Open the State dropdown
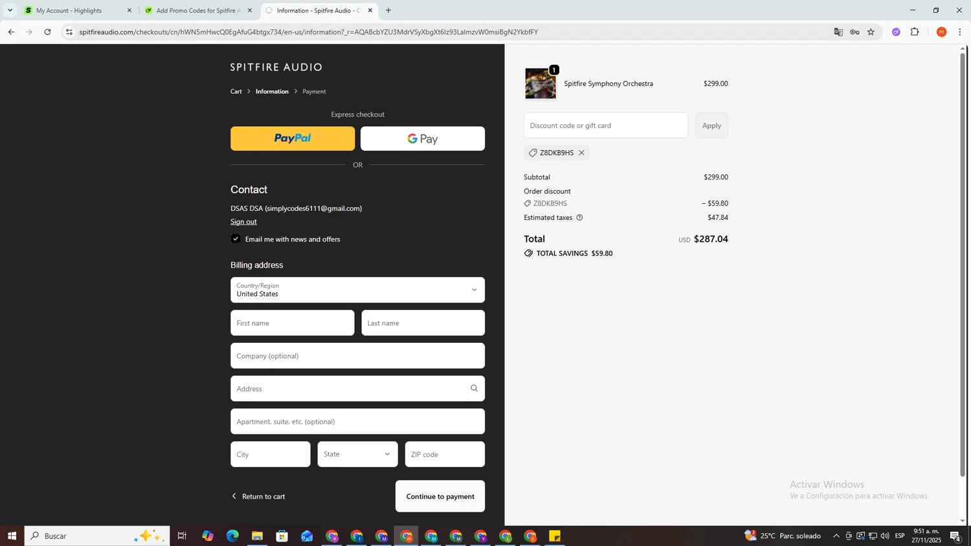Screen dimensions: 971x546 pos(357,454)
